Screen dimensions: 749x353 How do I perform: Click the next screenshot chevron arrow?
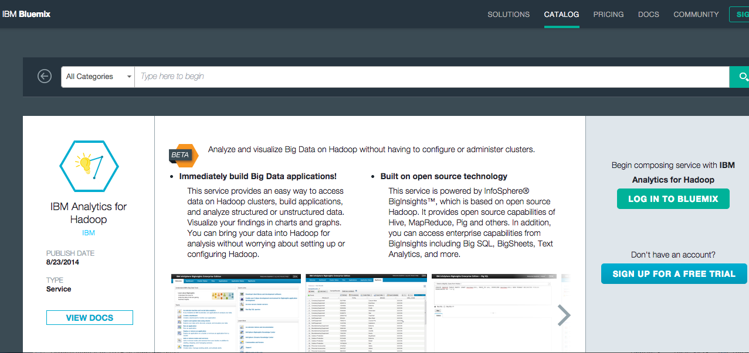point(563,315)
